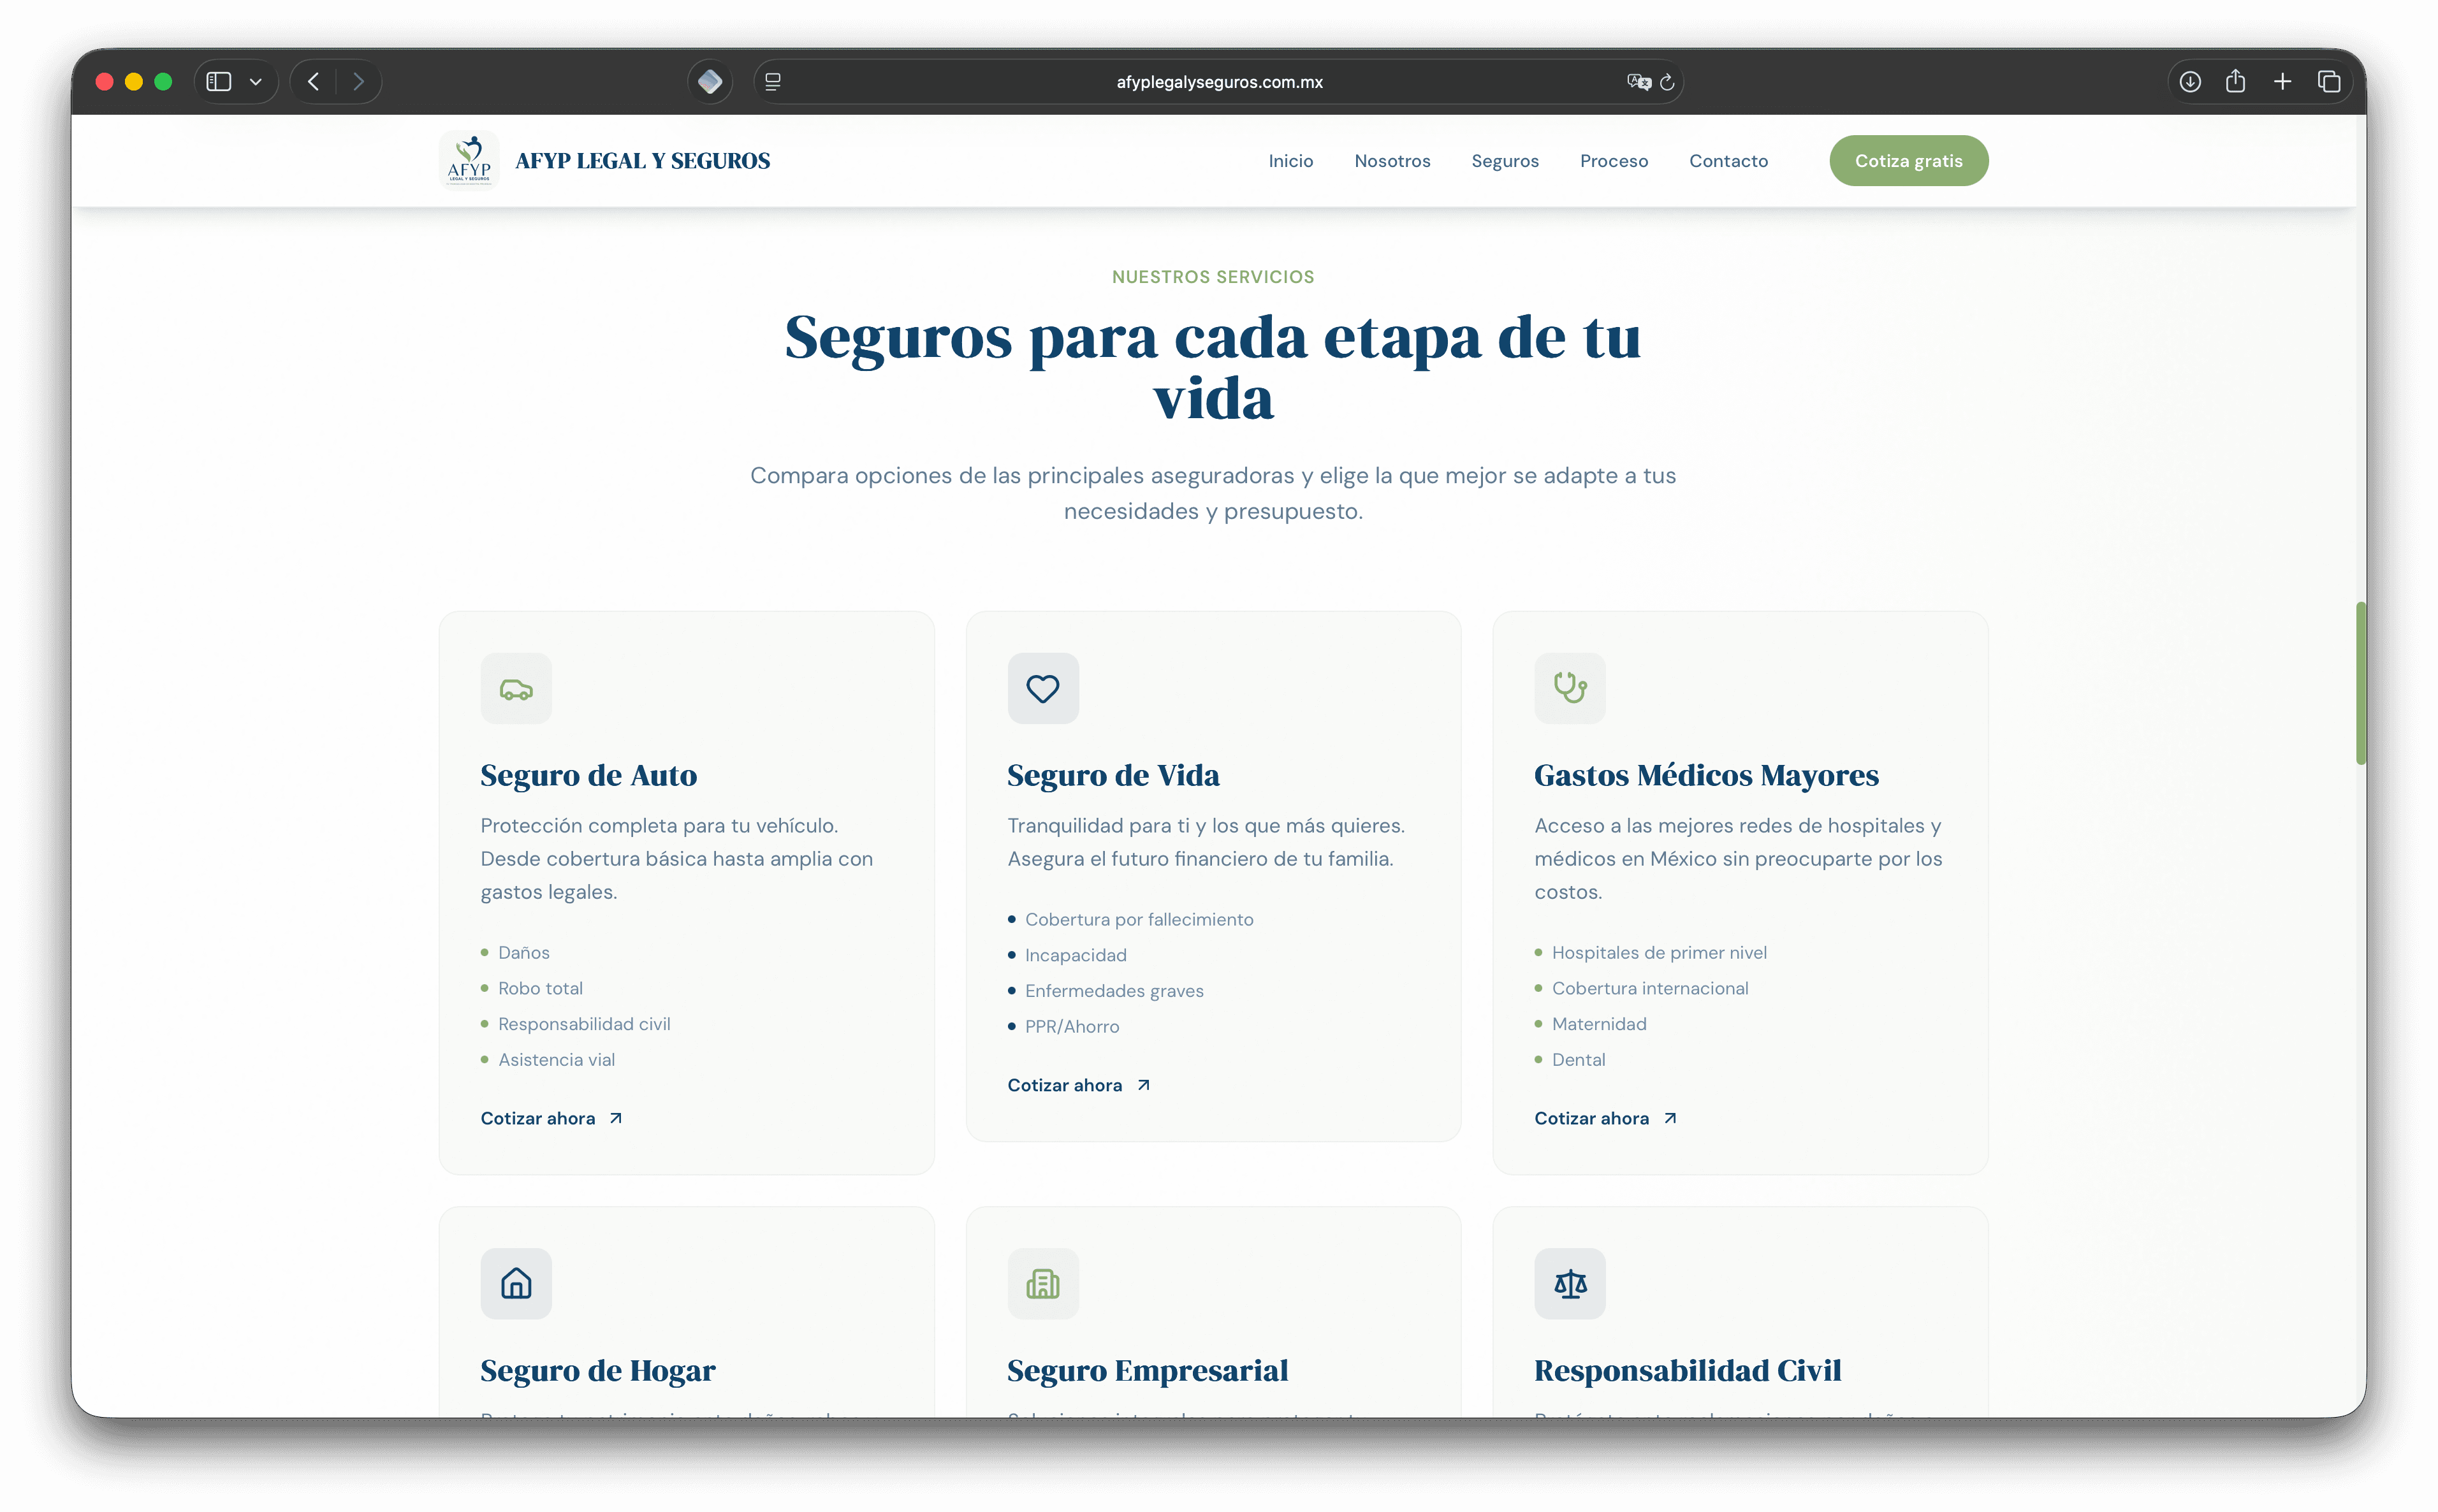Click the house icon on Seguro de Hogar
Screen dimensions: 2438x1512
click(516, 1284)
